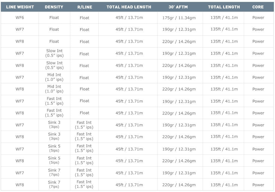
Task: Select the last Sink 7 (7ips) density cell
Action: pyautogui.click(x=54, y=184)
